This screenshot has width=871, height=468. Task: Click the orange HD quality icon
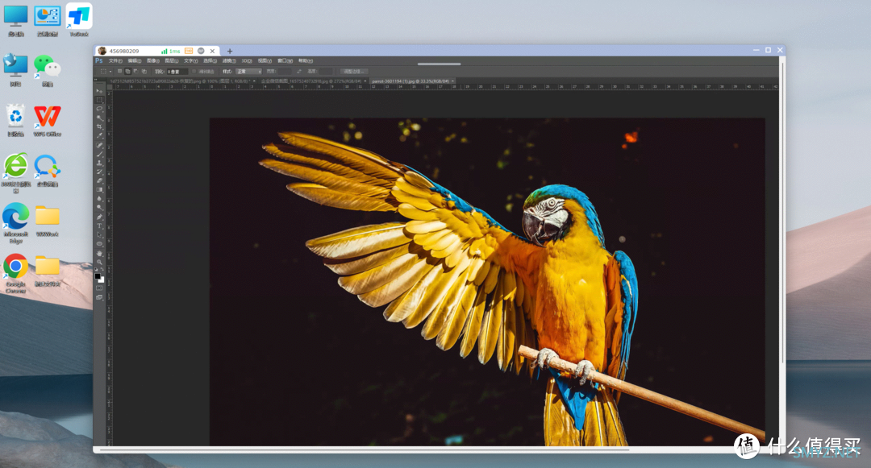189,51
